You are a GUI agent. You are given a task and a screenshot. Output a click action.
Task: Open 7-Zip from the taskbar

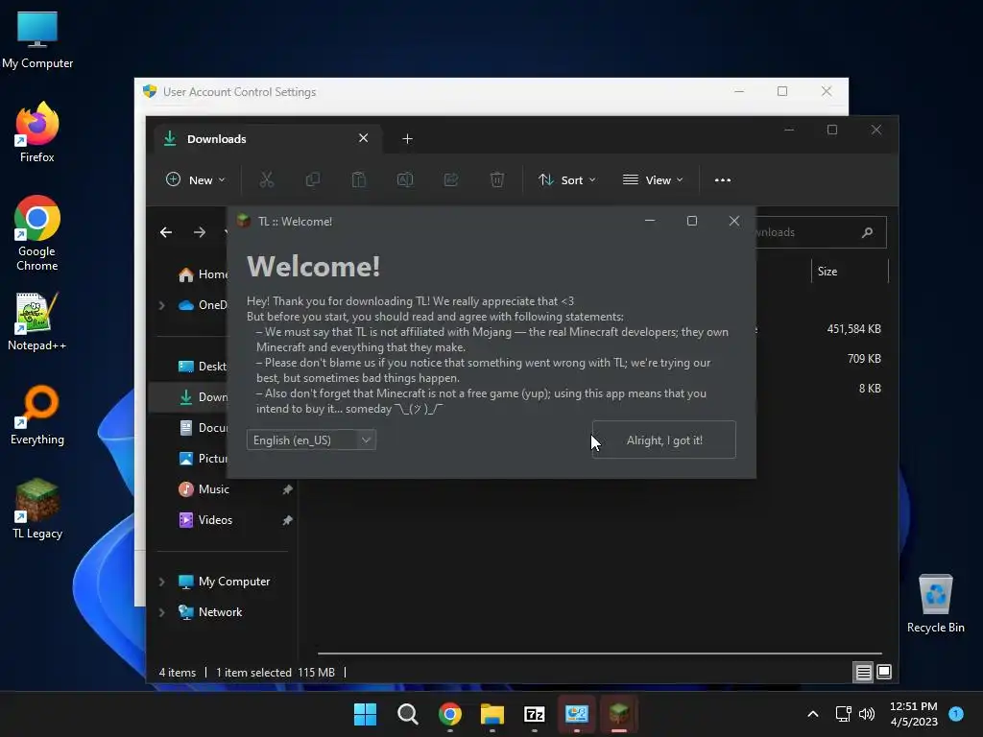(534, 714)
